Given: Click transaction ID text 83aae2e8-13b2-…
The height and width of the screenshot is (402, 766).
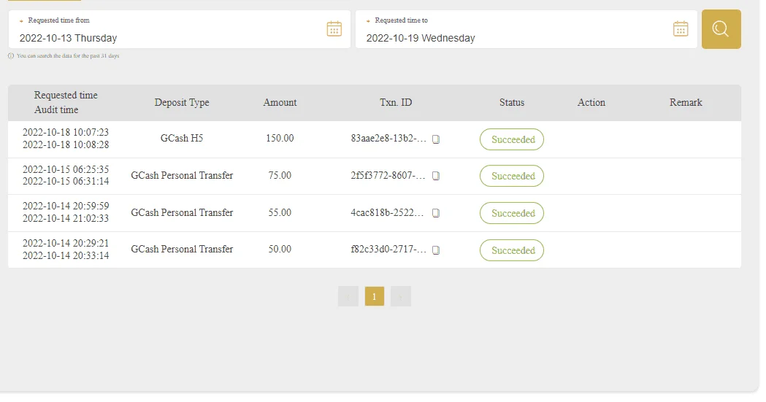Looking at the screenshot, I should point(388,138).
